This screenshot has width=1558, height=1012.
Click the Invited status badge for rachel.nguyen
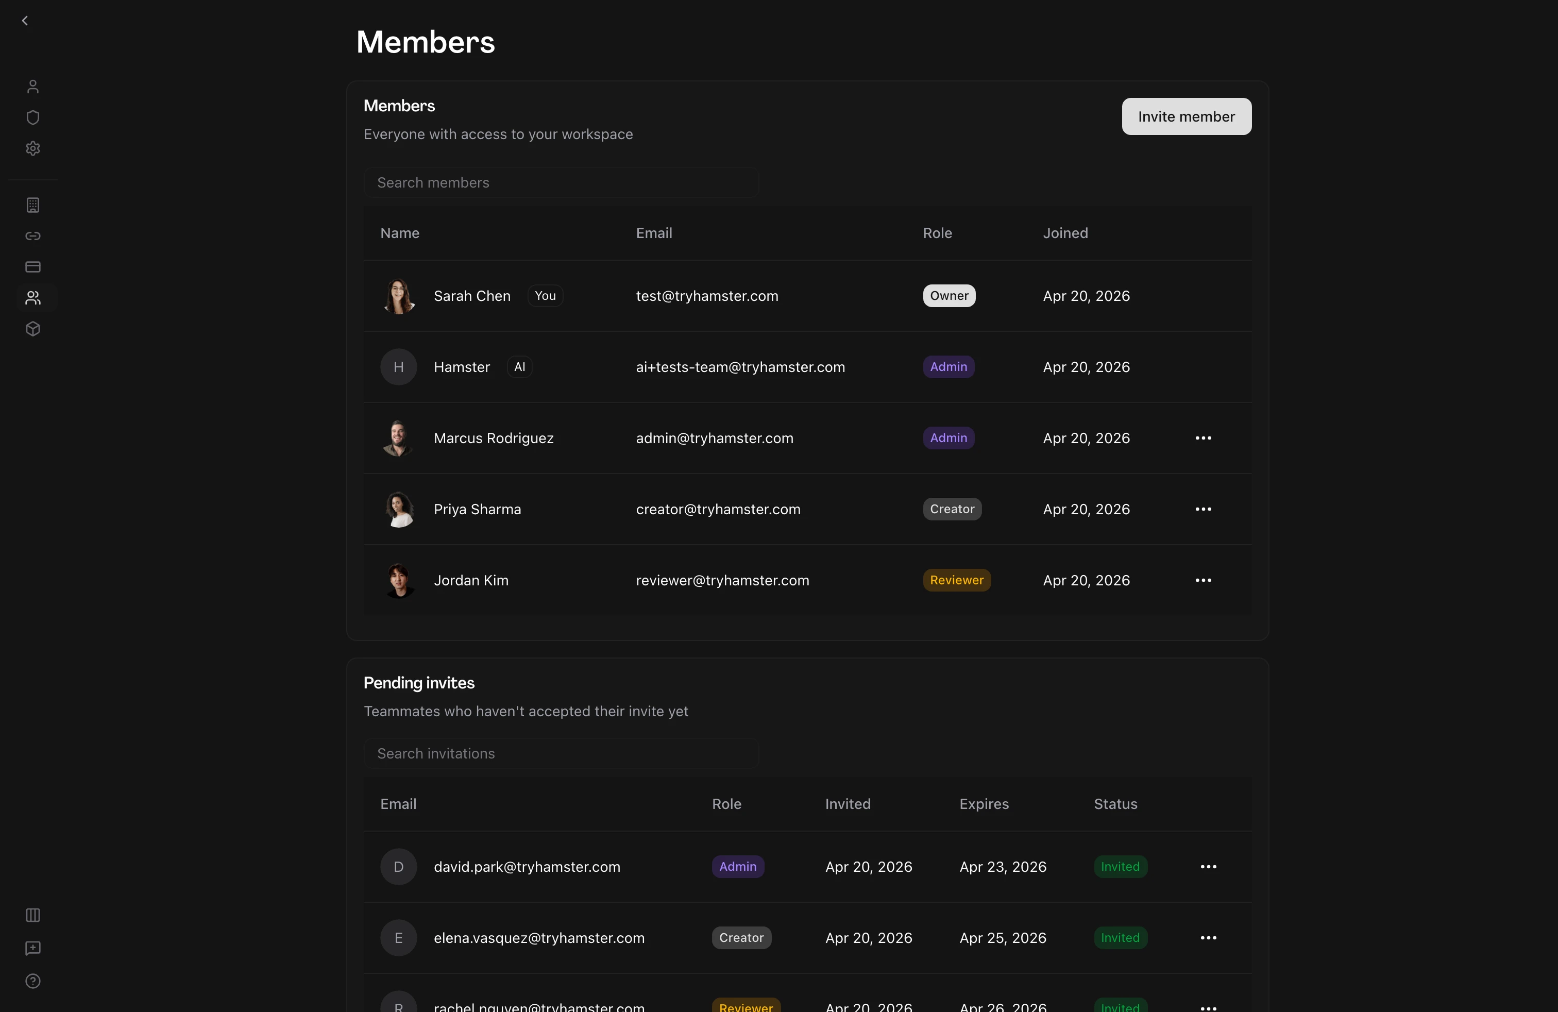click(x=1120, y=1006)
